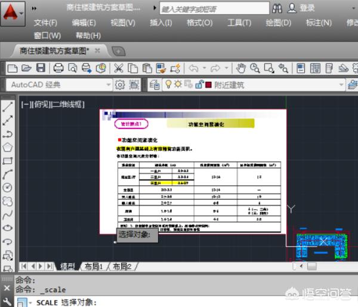
Task: Select the Spline tool
Action: point(8,214)
